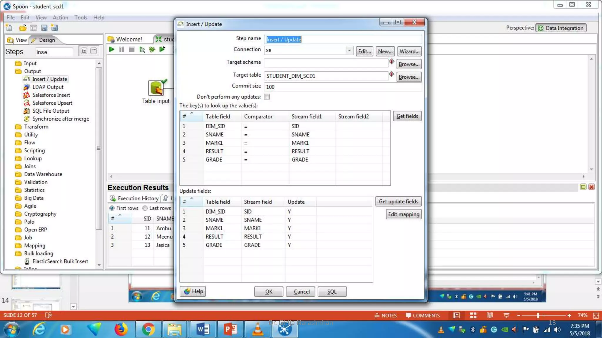Open the Tools menu
The image size is (602, 338).
point(81,18)
